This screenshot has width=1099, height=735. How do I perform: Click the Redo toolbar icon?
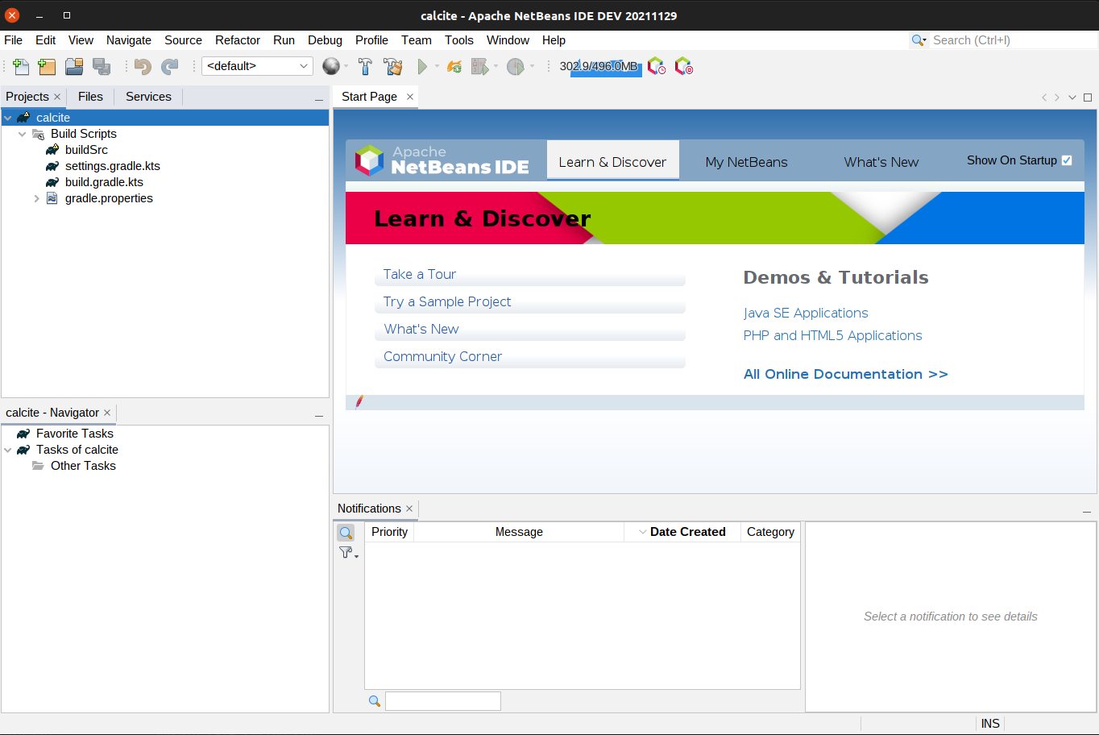click(169, 67)
